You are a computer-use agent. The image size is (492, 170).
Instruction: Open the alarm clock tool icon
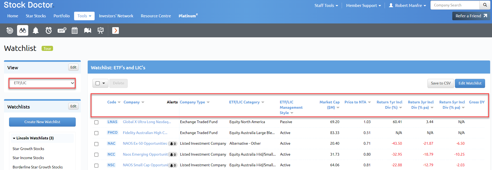click(49, 31)
